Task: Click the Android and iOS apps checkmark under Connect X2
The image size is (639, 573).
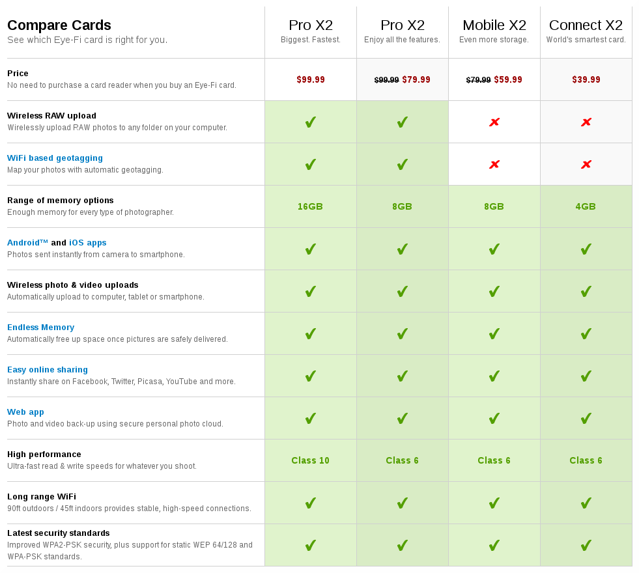Action: [x=586, y=249]
